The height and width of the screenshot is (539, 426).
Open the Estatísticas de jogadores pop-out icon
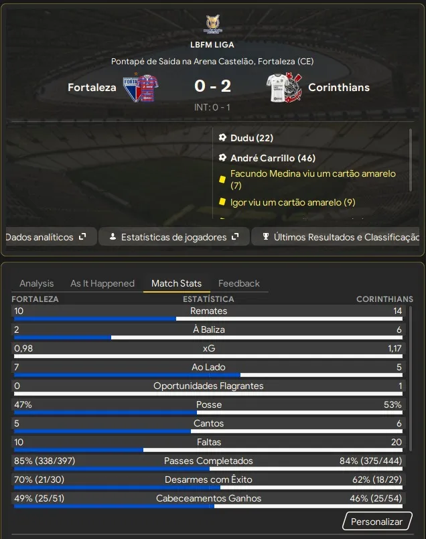235,236
